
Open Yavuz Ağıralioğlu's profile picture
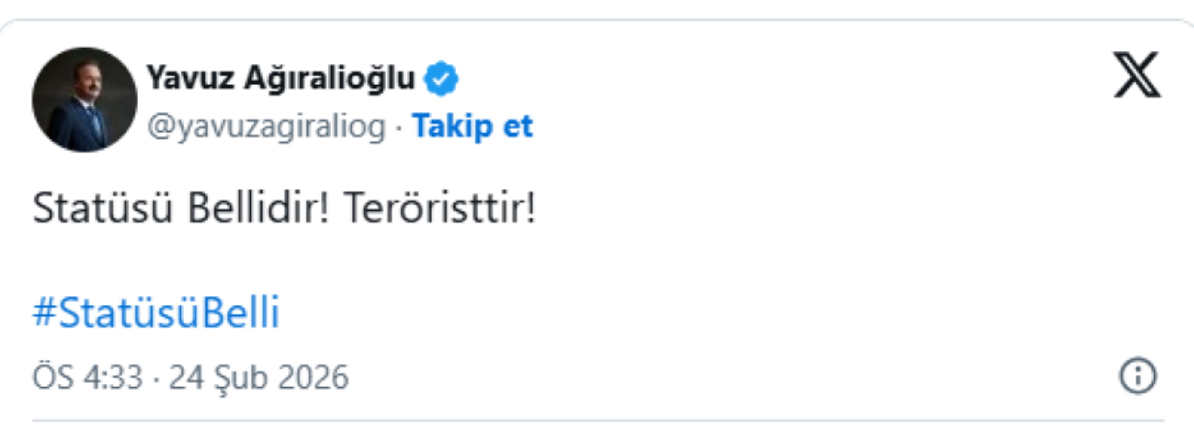tap(84, 100)
